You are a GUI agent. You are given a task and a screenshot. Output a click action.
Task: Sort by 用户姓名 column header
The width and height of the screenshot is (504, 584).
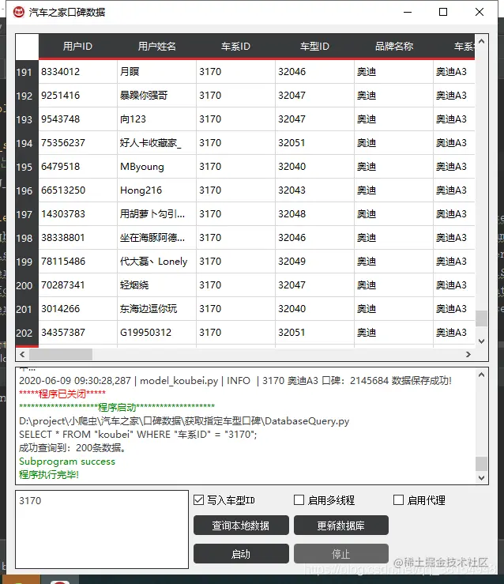pyautogui.click(x=156, y=46)
